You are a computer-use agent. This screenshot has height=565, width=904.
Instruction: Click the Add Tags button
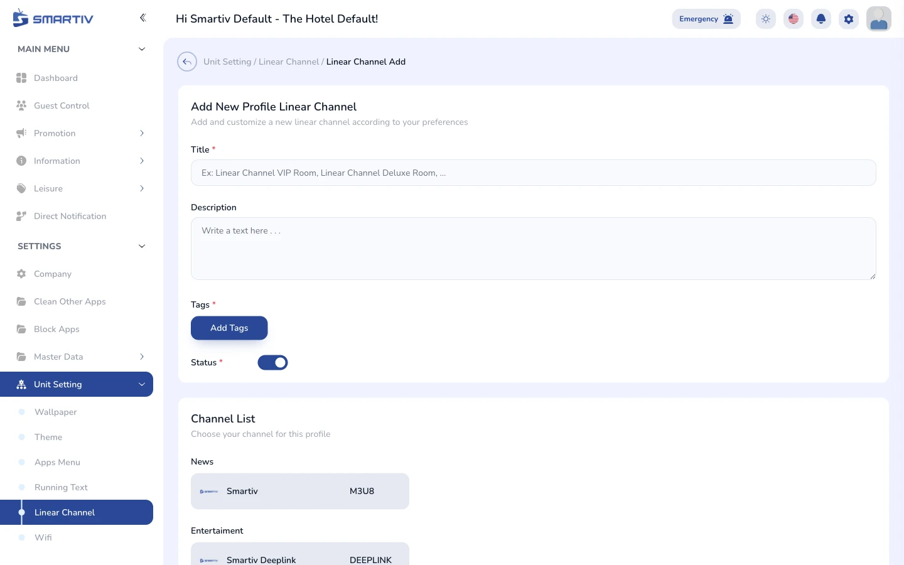[229, 328]
